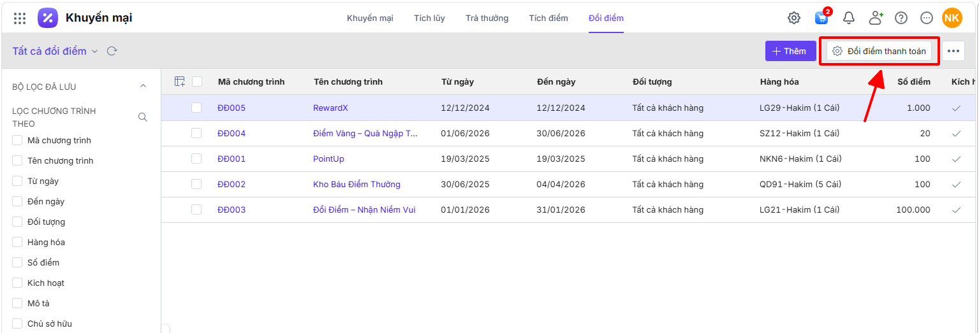
Task: Collapse 'Bộ lọc đã lưu' section
Action: (143, 86)
